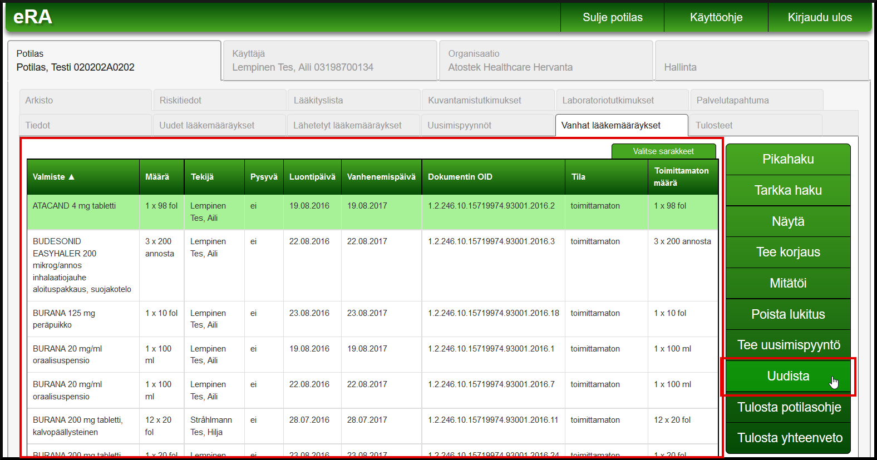Select the ATACAND 4 mg tabletti row
This screenshot has width=877, height=460.
(x=372, y=212)
